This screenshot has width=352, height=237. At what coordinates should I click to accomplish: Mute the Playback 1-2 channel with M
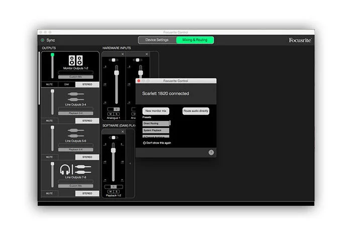pyautogui.click(x=111, y=191)
